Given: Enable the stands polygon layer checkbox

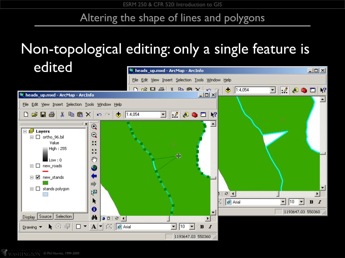Looking at the screenshot, I should click(38, 189).
